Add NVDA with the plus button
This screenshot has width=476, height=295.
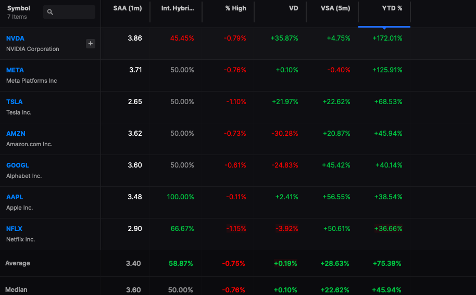[x=91, y=44]
